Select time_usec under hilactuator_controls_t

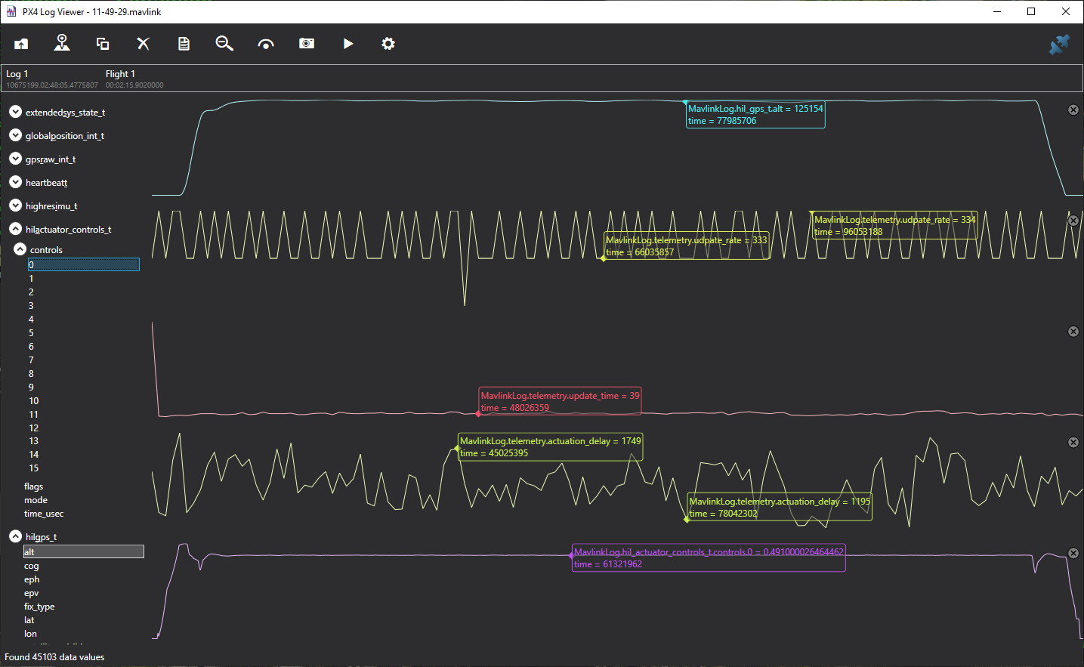[x=44, y=514]
